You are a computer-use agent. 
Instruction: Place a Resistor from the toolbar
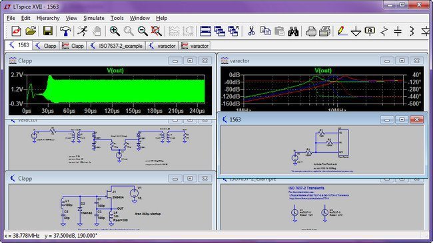[384, 31]
